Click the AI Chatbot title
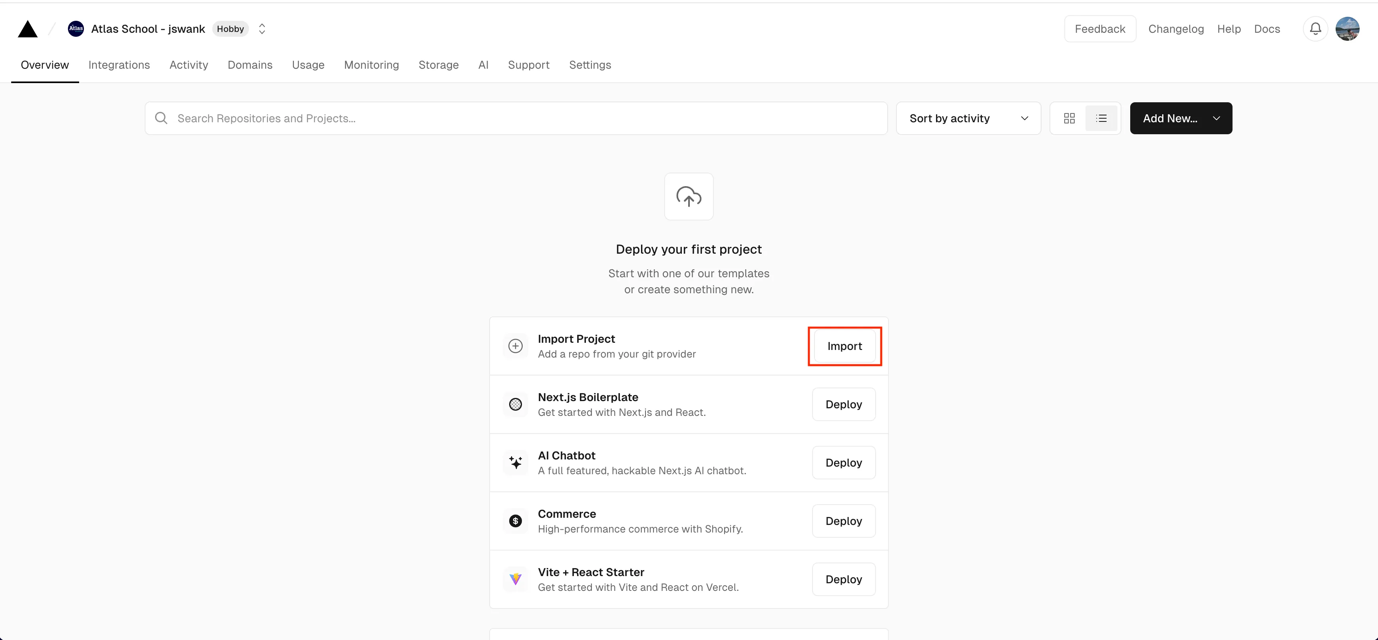Screen dimensions: 1378x640 click(566, 455)
